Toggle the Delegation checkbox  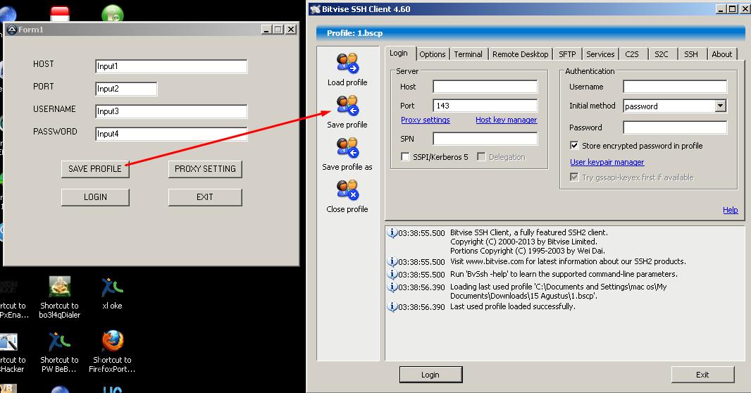481,157
